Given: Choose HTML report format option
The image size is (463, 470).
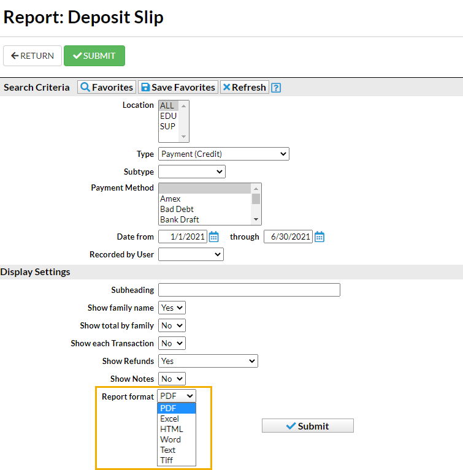Looking at the screenshot, I should (x=177, y=429).
